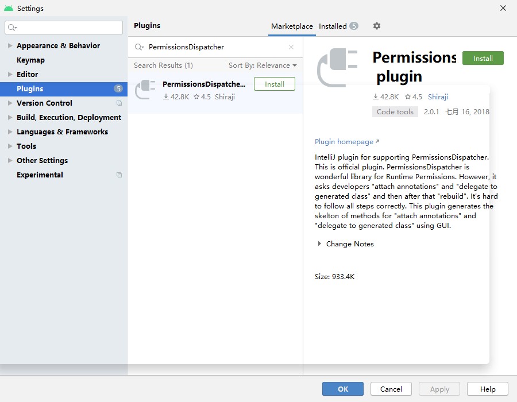The height and width of the screenshot is (402, 517).
Task: Click the copy icon beside Version Control
Action: [x=119, y=103]
